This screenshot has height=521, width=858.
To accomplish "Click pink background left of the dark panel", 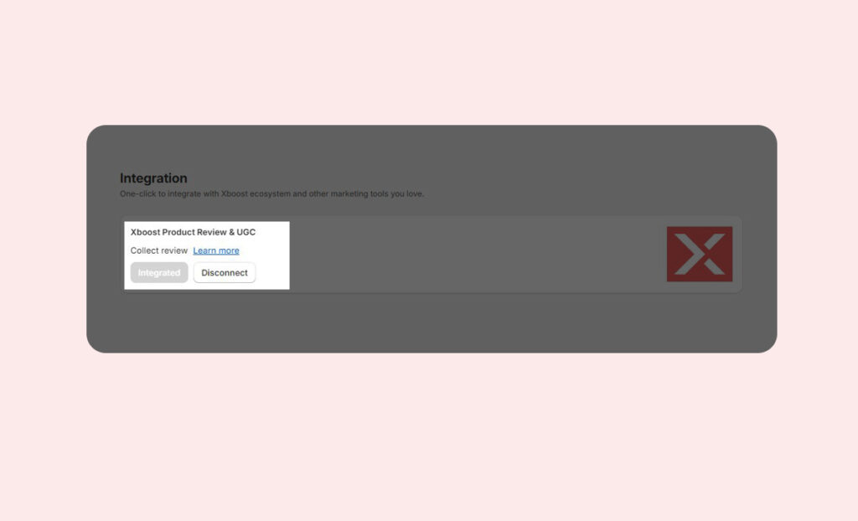I will 42,239.
